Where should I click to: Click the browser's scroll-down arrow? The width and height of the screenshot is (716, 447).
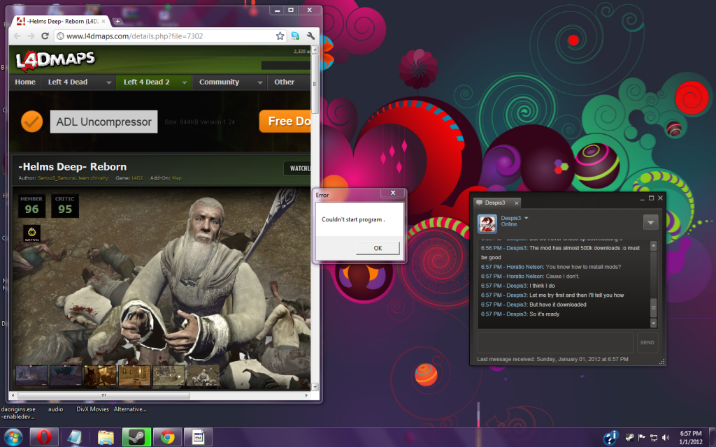(315, 387)
